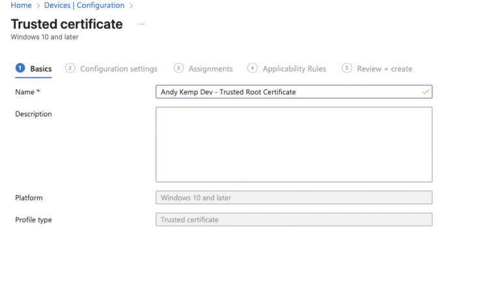Switch to the Configuration settings step
The width and height of the screenshot is (500, 283).
pos(118,69)
